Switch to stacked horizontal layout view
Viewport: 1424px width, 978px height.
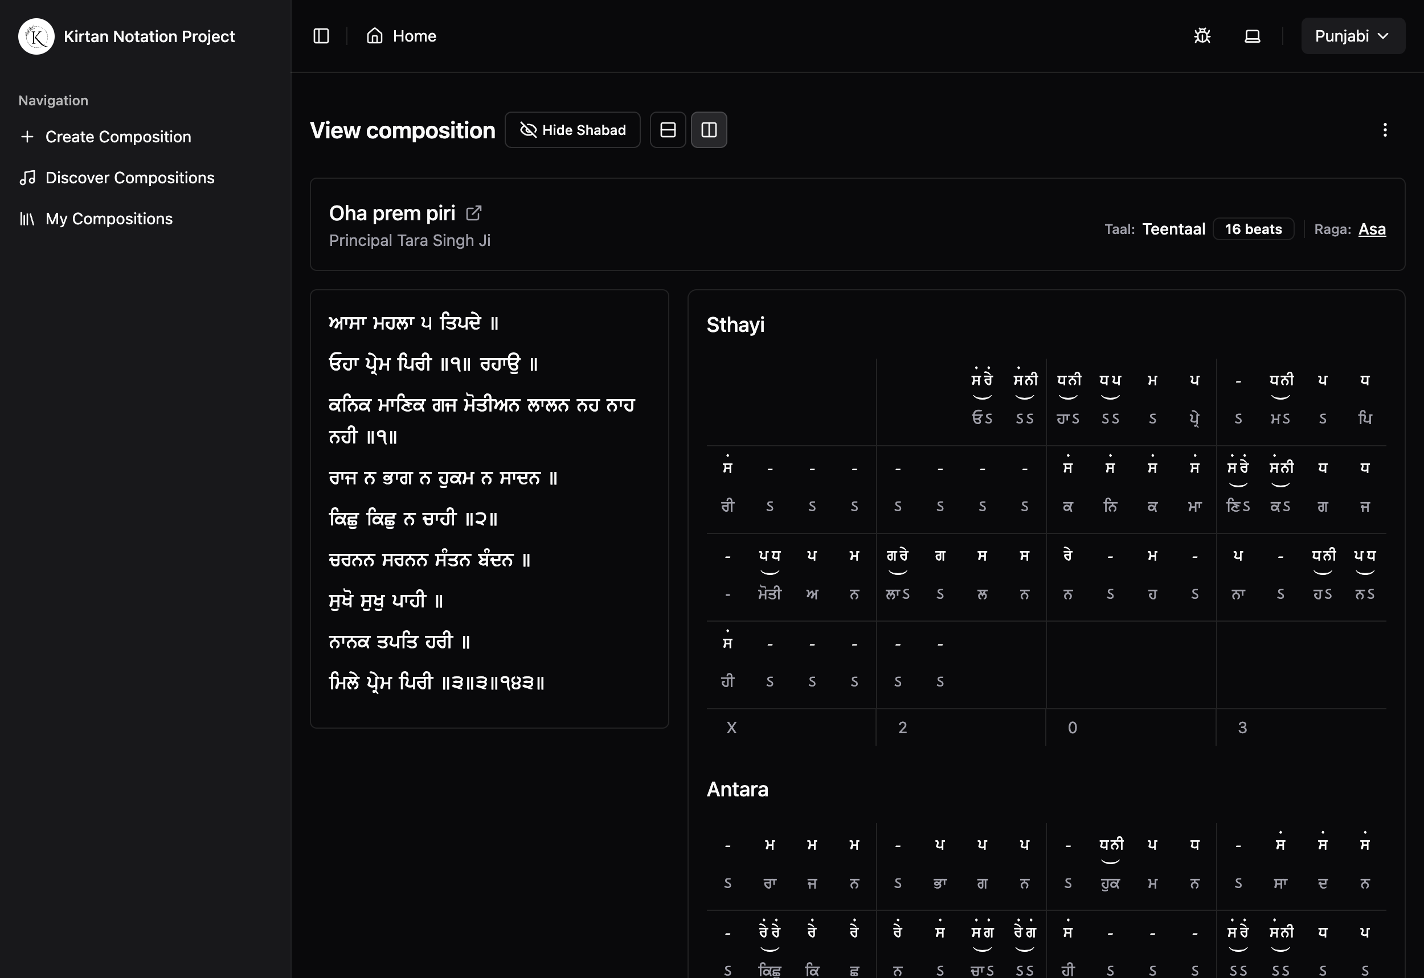(x=668, y=130)
